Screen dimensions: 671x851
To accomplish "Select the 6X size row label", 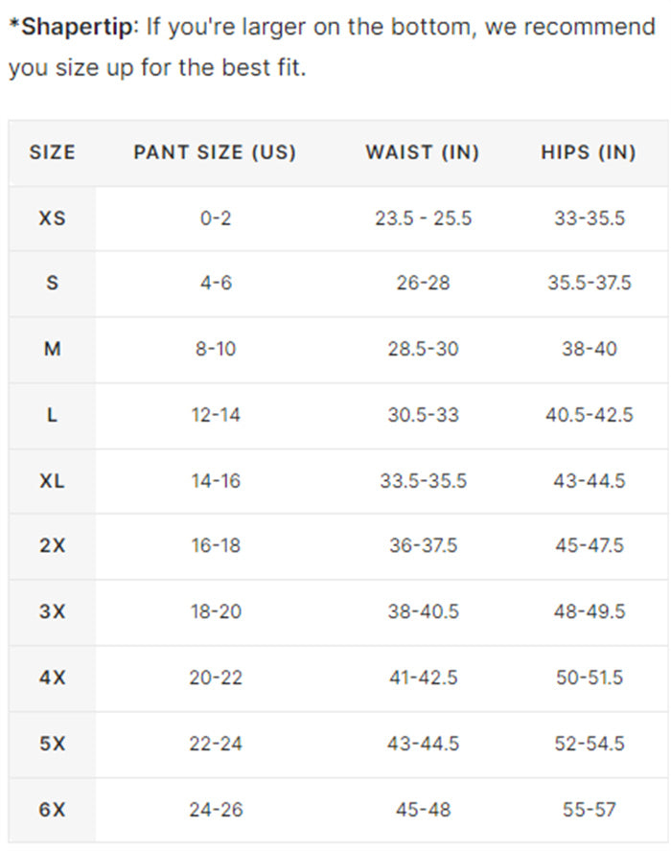I will point(52,810).
